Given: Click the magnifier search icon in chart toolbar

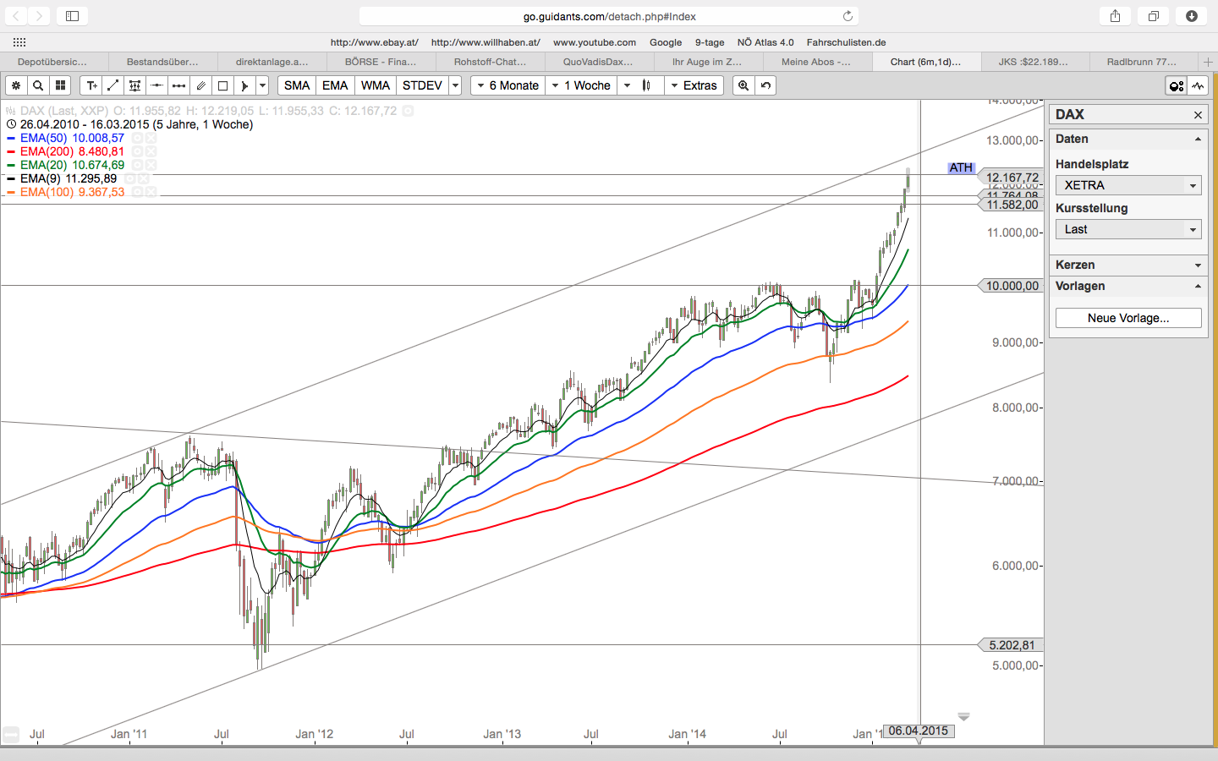Looking at the screenshot, I should point(38,85).
